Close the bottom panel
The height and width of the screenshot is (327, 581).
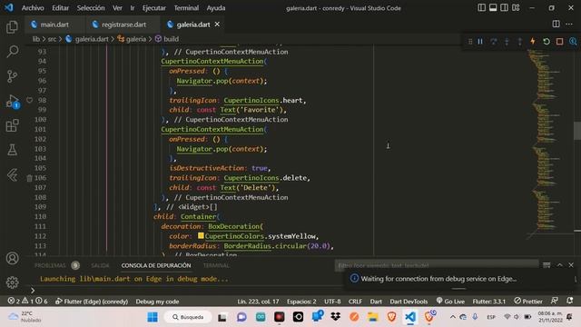tap(571, 265)
